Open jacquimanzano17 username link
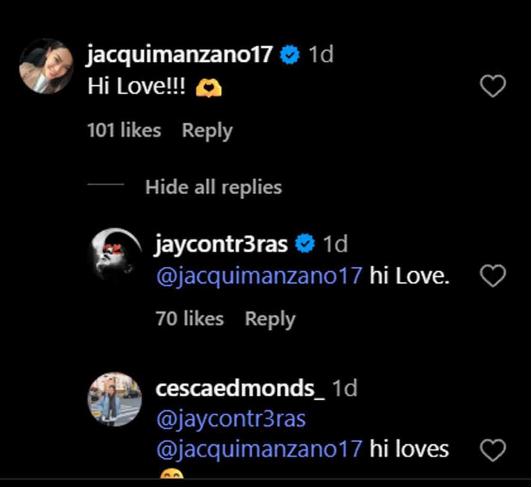This screenshot has width=531, height=487. pyautogui.click(x=180, y=56)
